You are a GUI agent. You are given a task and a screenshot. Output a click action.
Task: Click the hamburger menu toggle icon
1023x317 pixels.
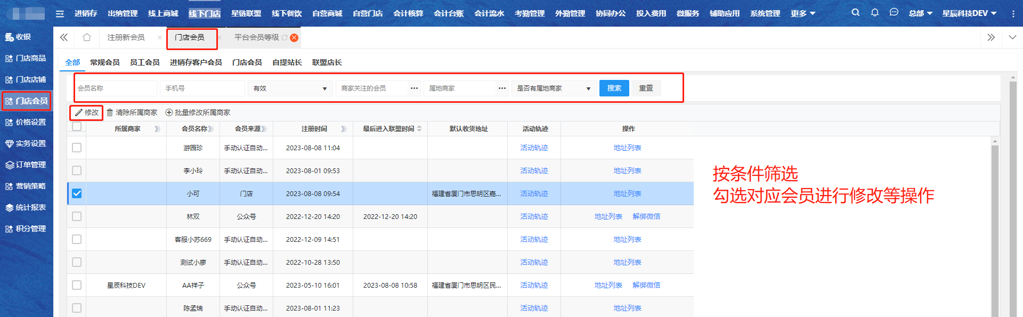pos(60,14)
